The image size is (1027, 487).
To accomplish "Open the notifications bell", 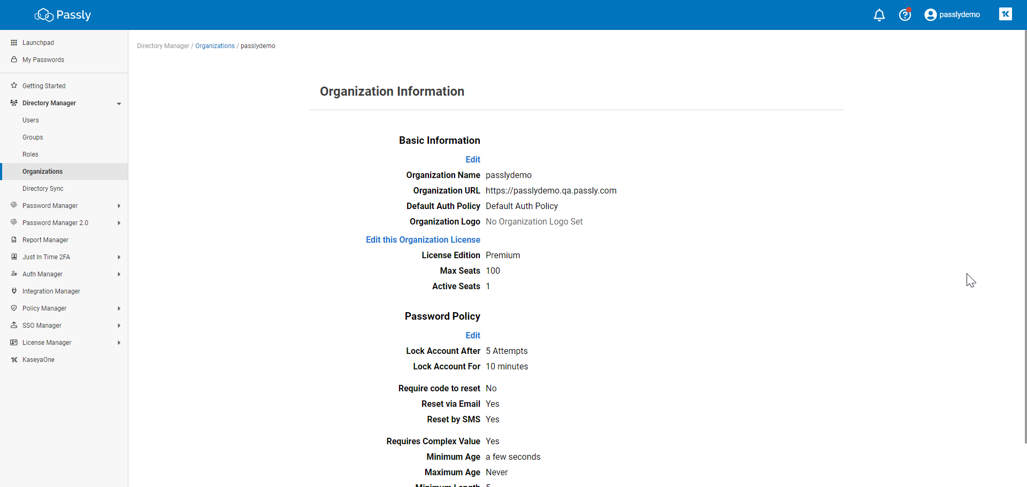I will [x=879, y=15].
